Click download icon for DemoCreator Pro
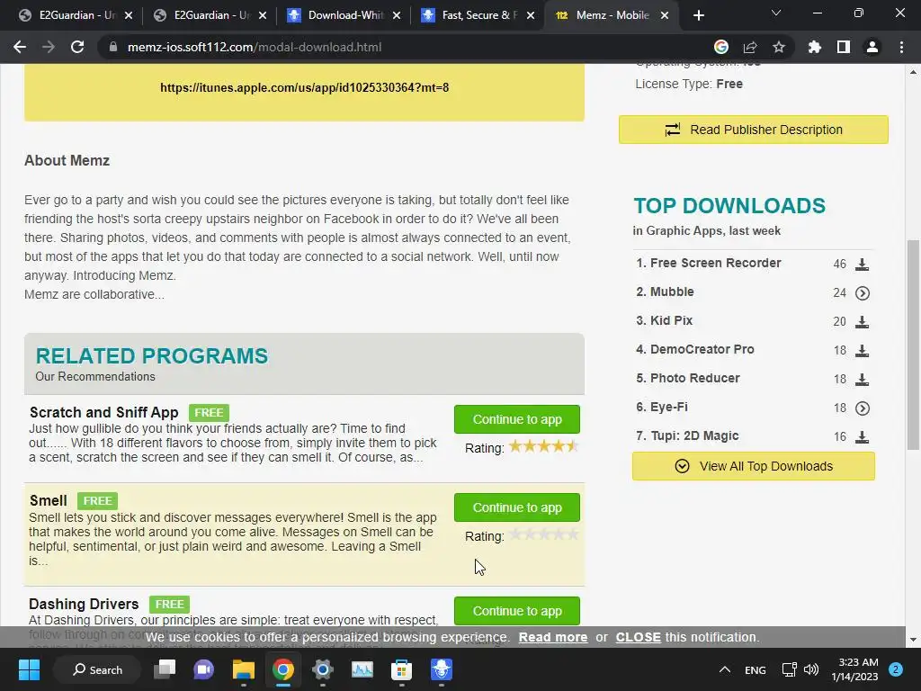The image size is (921, 691). click(862, 351)
